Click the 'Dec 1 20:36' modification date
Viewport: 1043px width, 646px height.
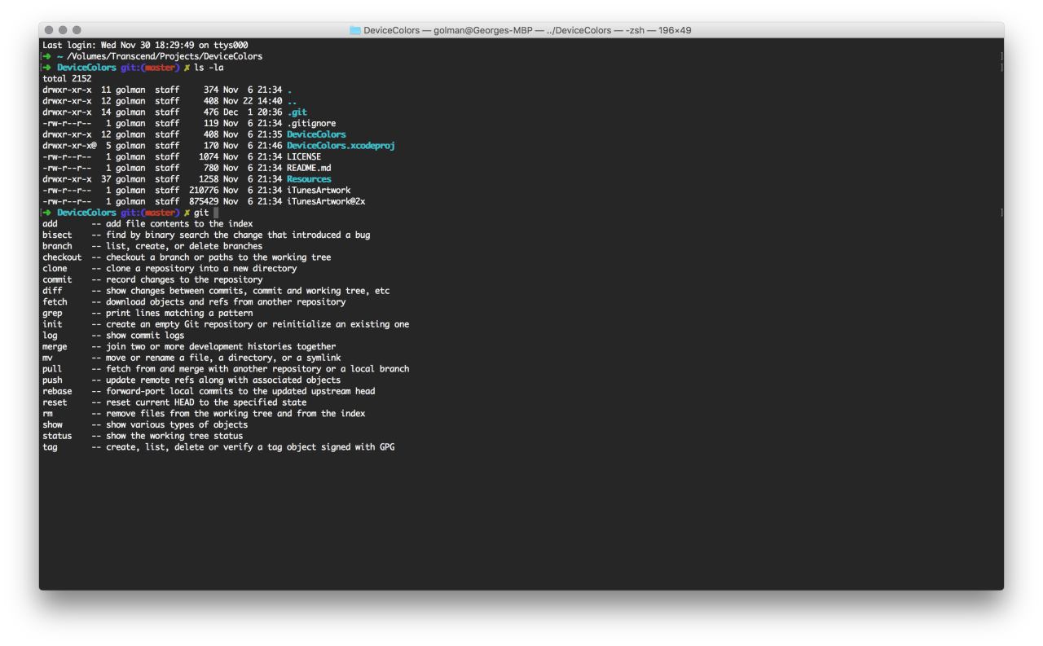tap(253, 112)
